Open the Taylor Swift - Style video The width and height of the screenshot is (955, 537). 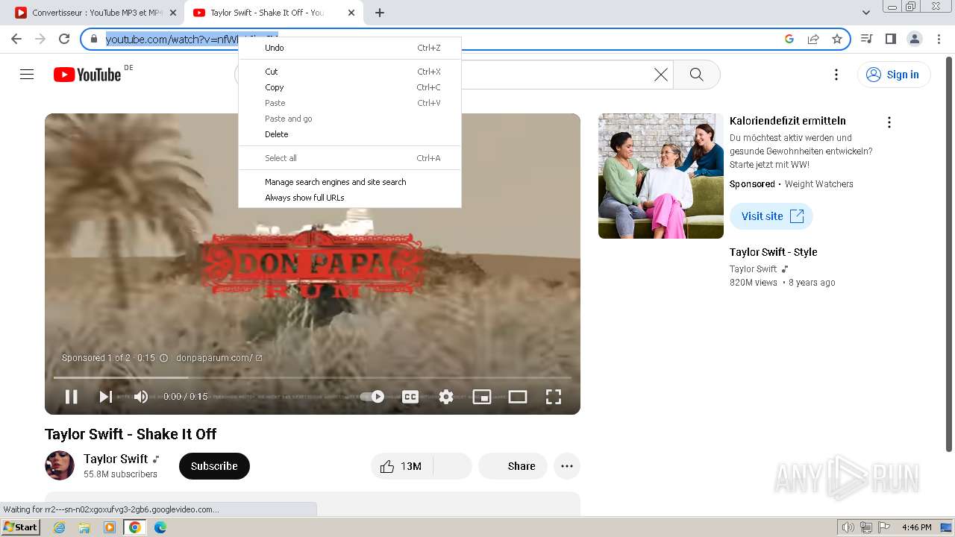coord(774,252)
